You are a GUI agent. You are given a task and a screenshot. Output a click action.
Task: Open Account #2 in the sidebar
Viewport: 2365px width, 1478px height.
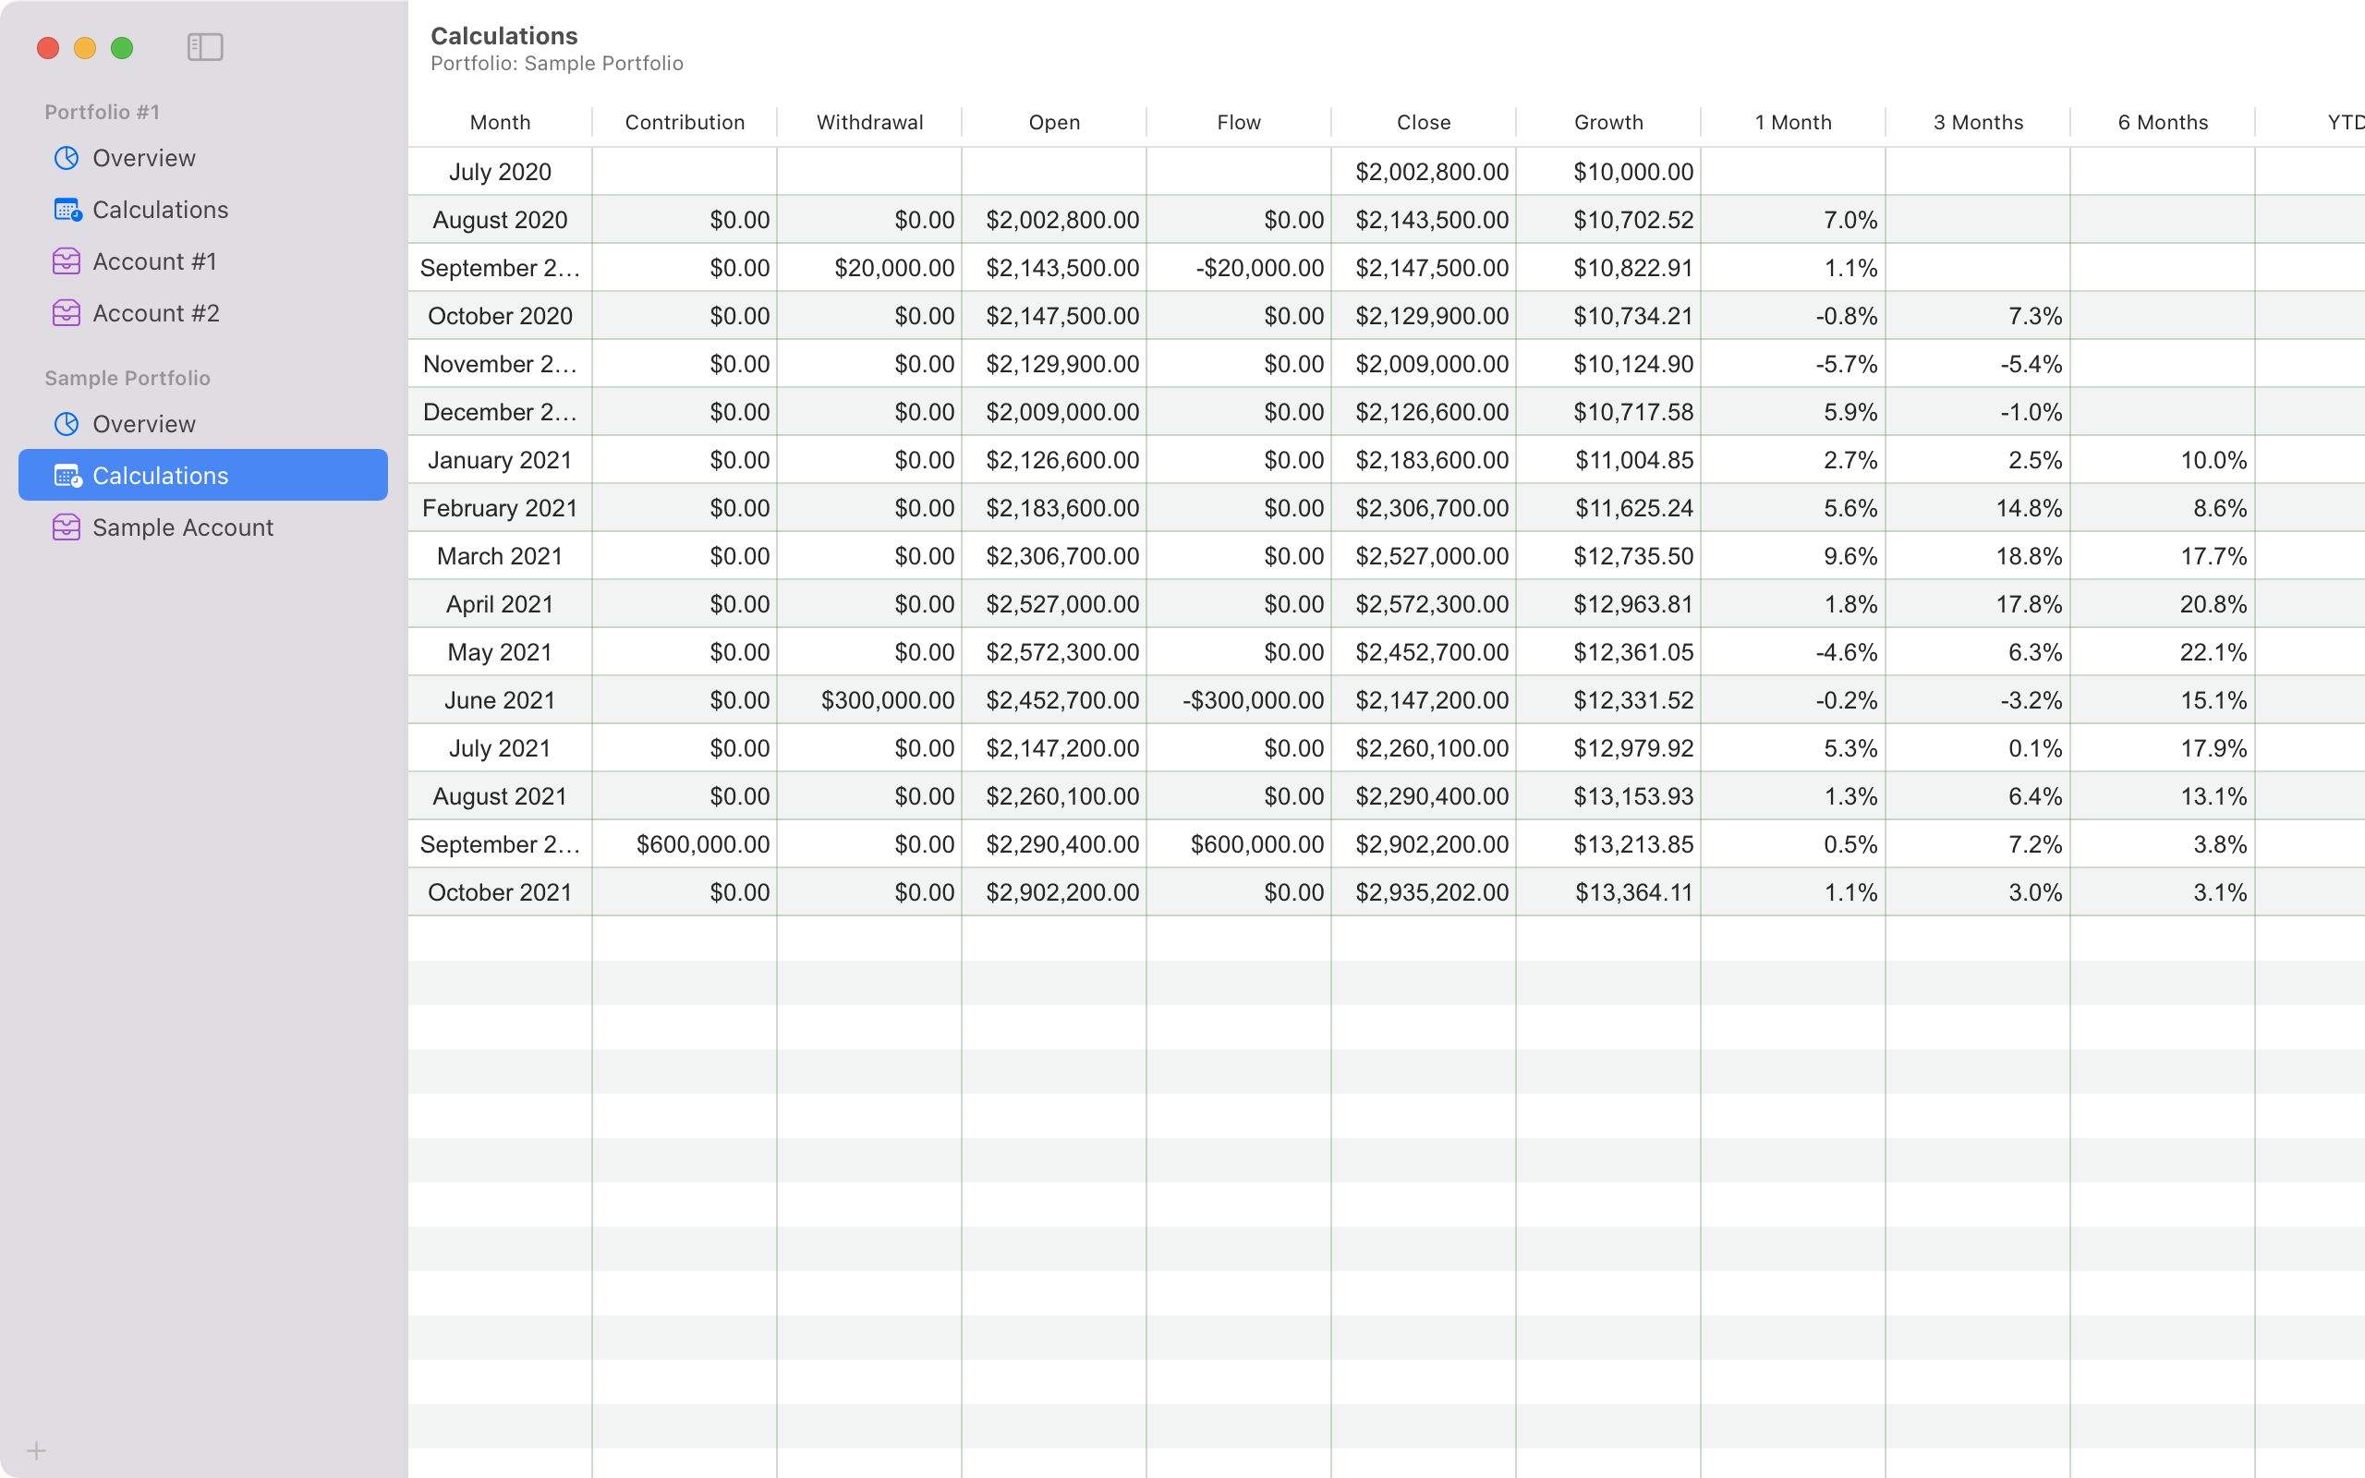click(155, 314)
